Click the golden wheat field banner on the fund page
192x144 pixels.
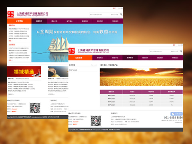(x=141, y=77)
